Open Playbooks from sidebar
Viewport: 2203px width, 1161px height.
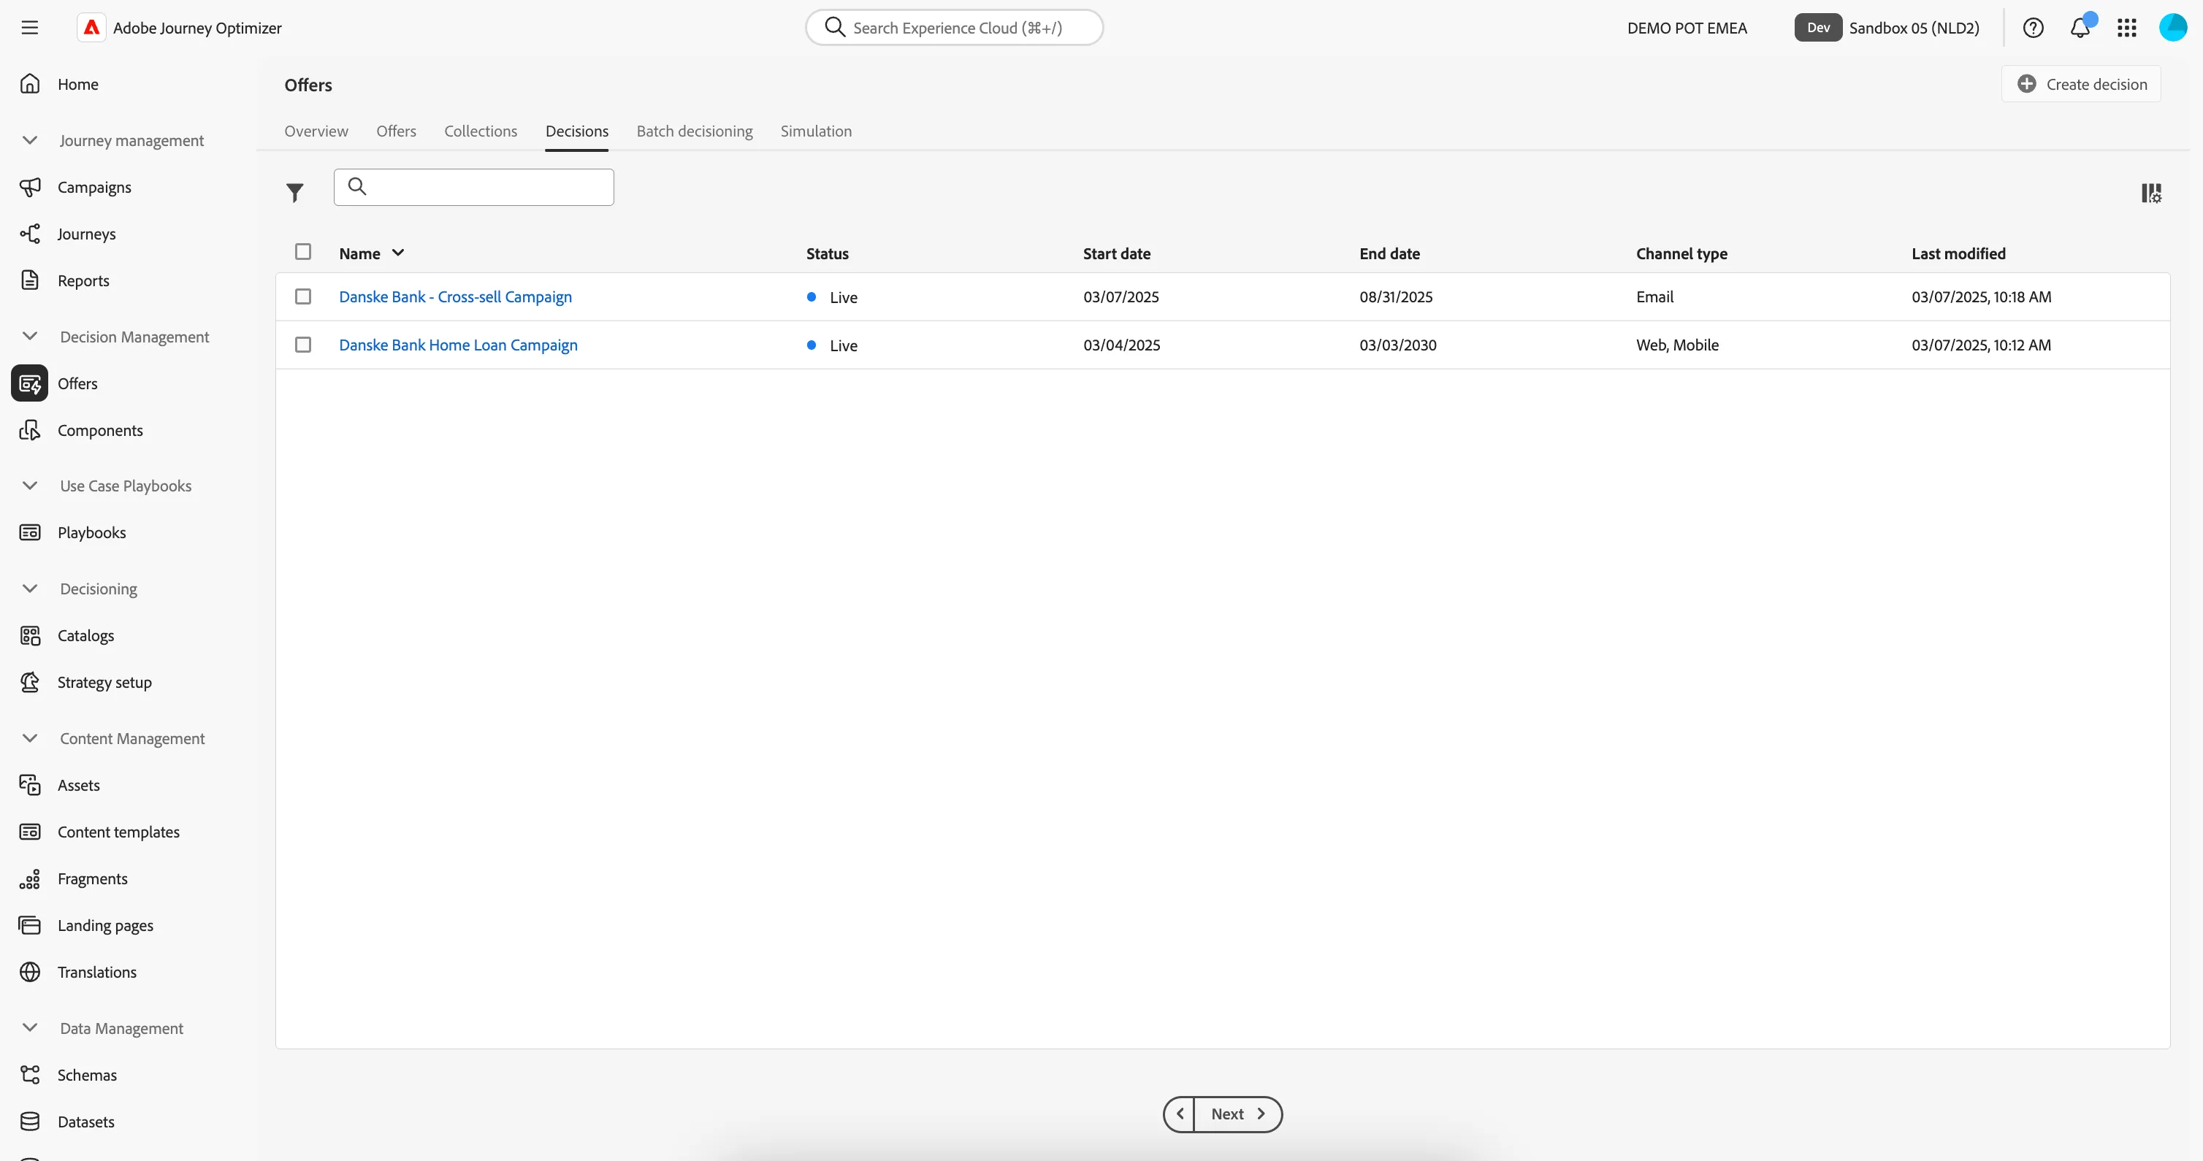point(91,532)
